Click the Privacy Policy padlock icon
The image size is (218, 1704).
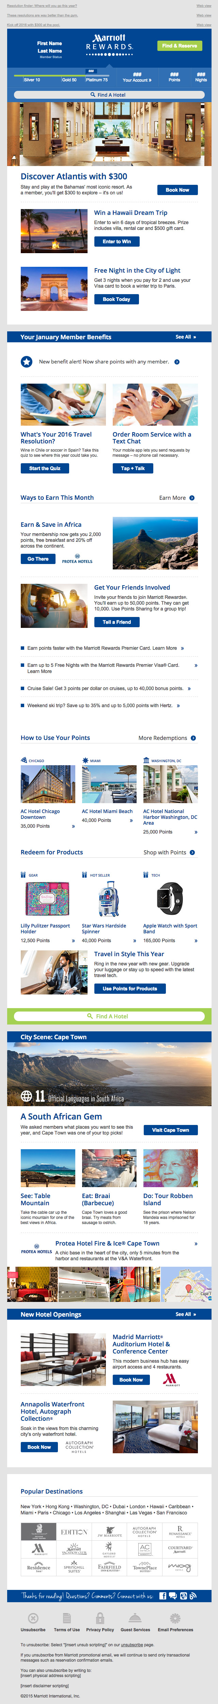click(x=100, y=1618)
